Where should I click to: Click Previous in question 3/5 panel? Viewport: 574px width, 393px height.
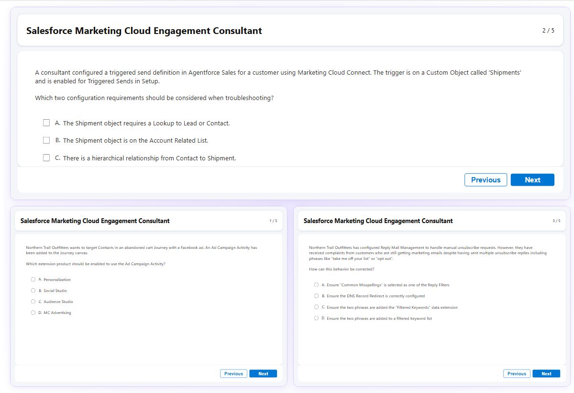[517, 374]
